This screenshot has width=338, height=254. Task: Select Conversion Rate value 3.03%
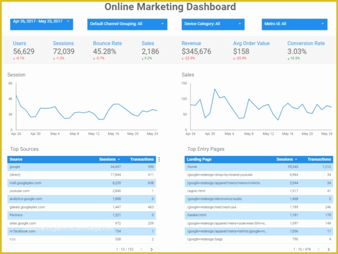click(297, 51)
